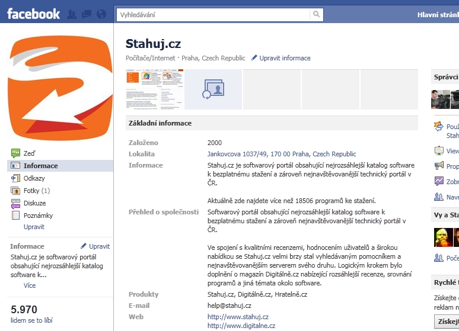Open the Stahuj.cz profile picture

click(x=60, y=88)
